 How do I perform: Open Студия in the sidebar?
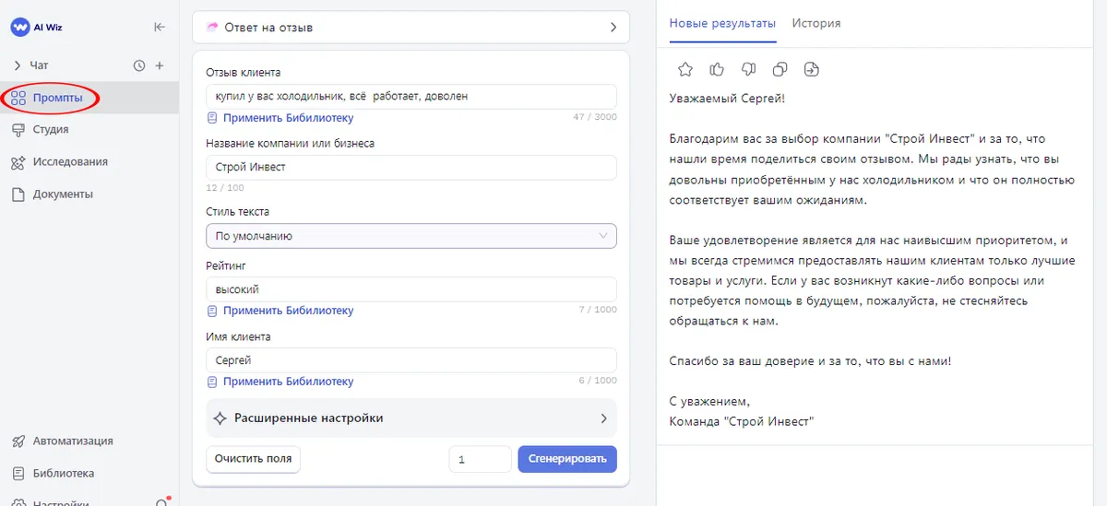(x=89, y=129)
